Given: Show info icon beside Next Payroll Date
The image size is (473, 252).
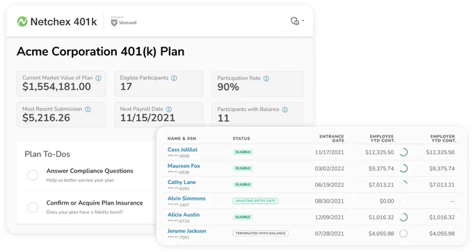Looking at the screenshot, I should click(x=169, y=109).
